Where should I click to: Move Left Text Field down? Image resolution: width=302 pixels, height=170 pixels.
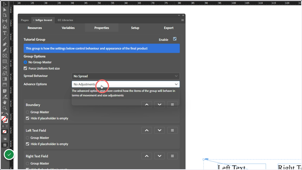coord(160,130)
